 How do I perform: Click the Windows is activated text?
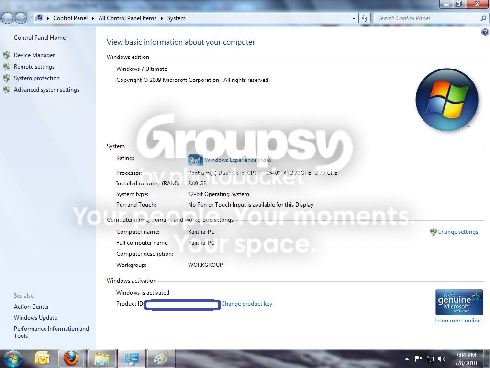pyautogui.click(x=143, y=293)
